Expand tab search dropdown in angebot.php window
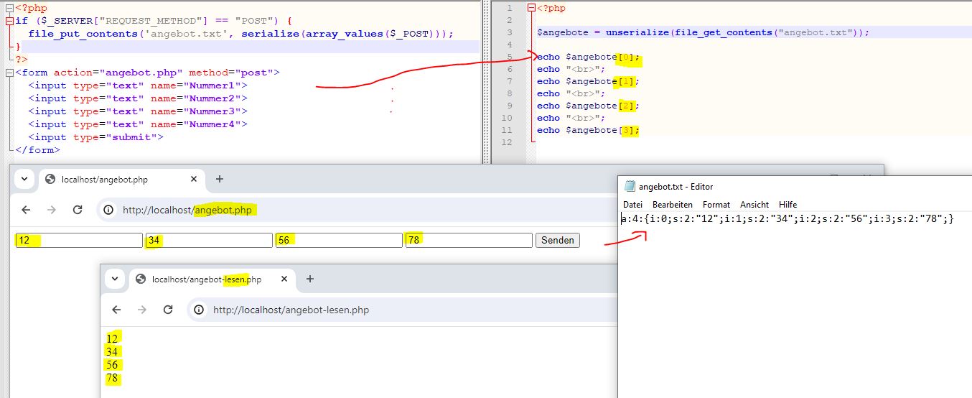This screenshot has width=972, height=398. click(24, 179)
